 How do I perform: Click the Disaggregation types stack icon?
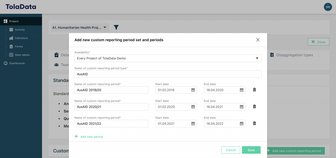point(272,55)
